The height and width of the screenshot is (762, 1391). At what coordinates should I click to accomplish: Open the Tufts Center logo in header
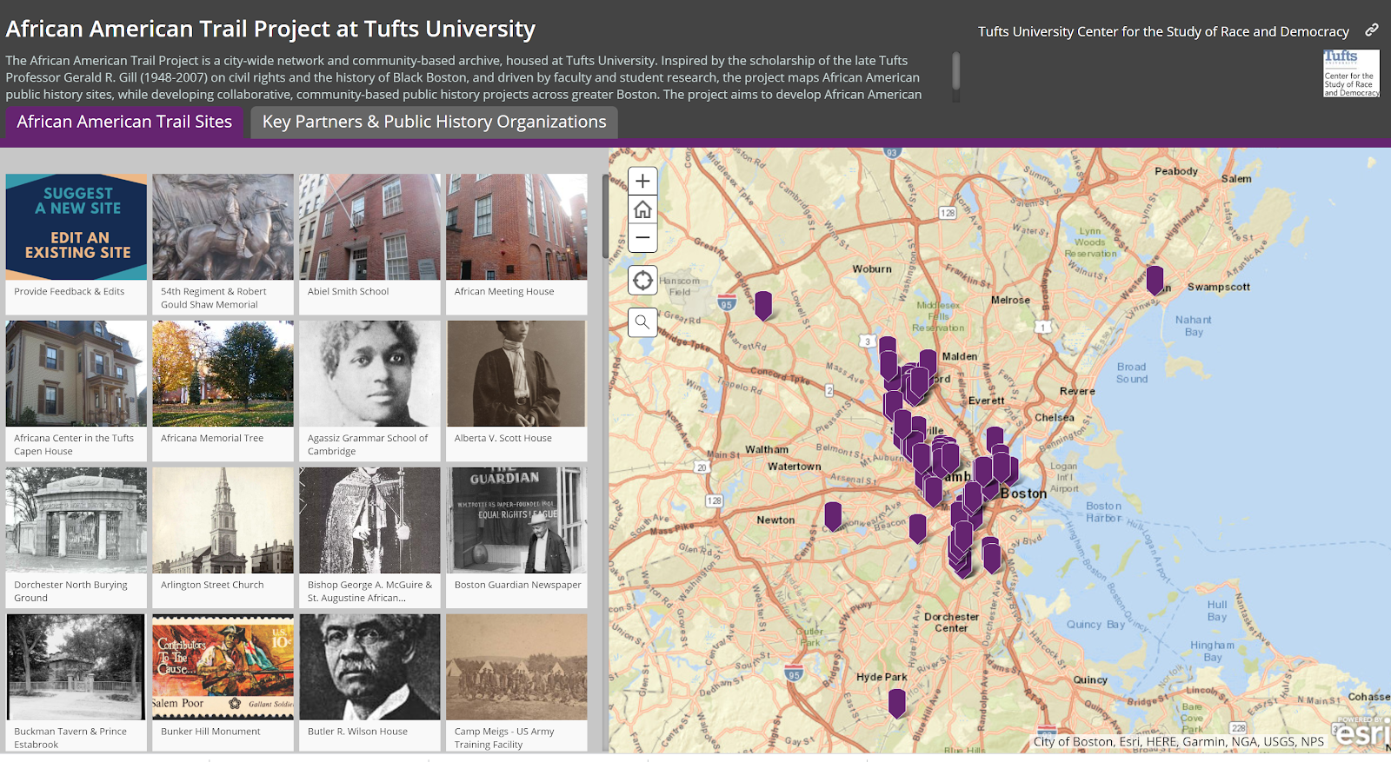pyautogui.click(x=1351, y=73)
